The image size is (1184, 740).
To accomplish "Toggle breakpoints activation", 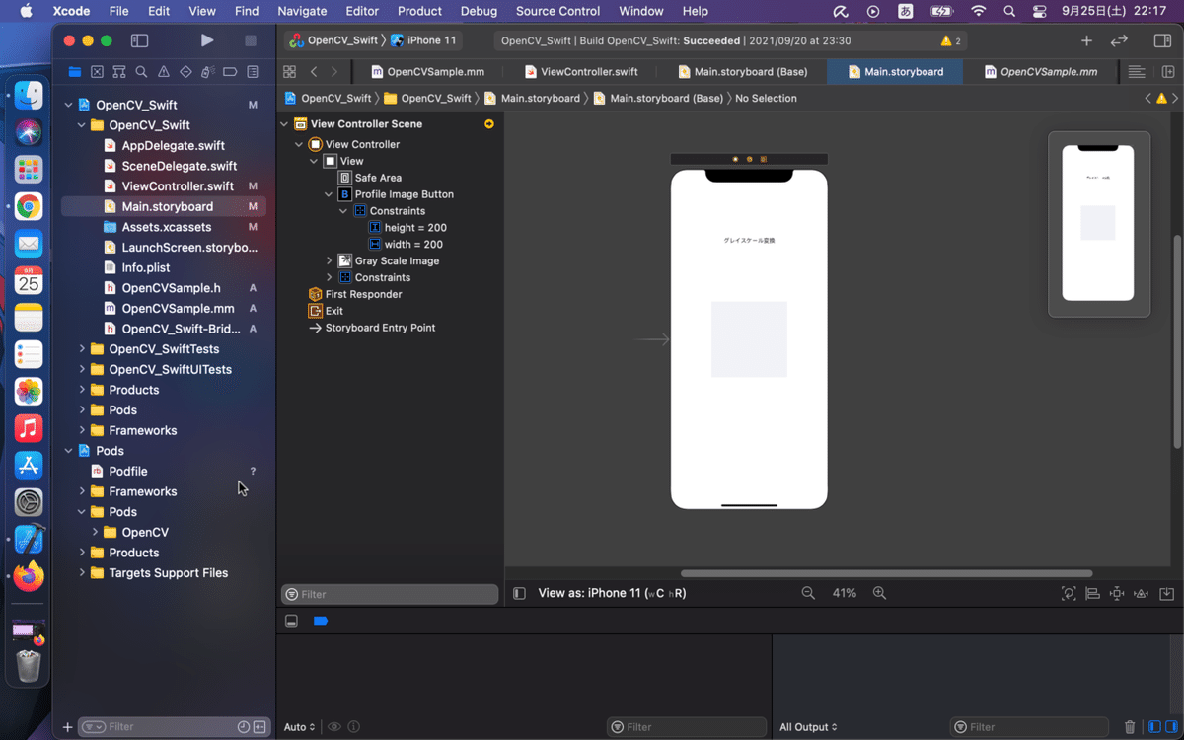I will coord(320,621).
